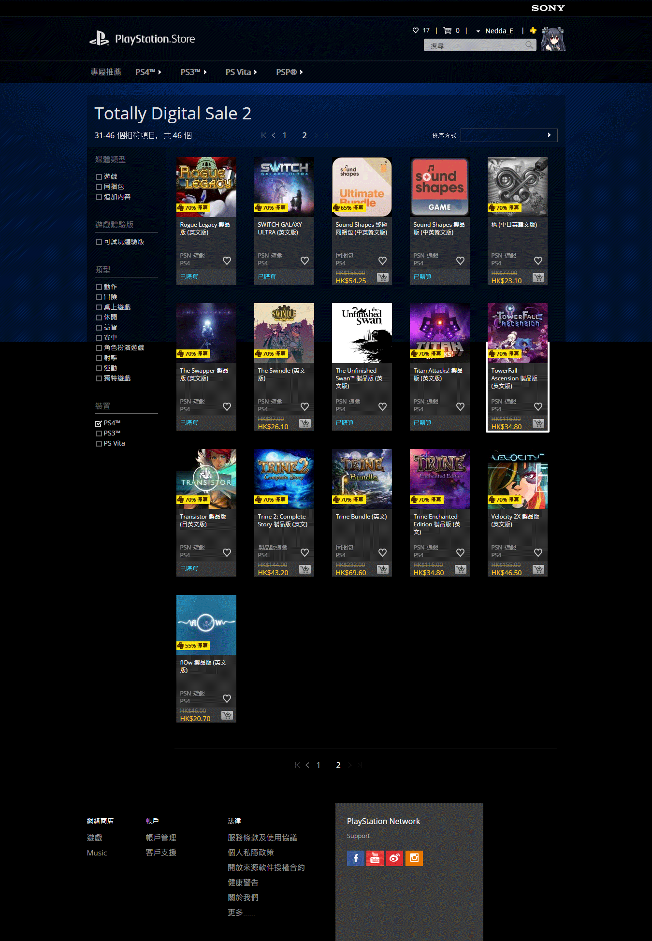Expand the PS4 navigation menu
The width and height of the screenshot is (652, 941).
[x=148, y=72]
